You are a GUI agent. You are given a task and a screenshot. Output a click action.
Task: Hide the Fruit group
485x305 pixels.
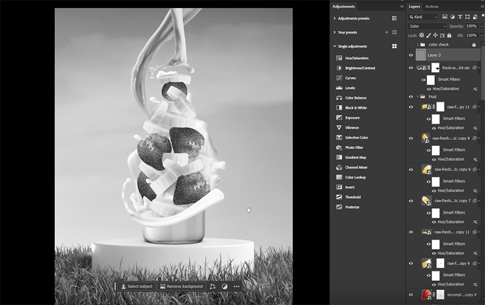click(411, 97)
